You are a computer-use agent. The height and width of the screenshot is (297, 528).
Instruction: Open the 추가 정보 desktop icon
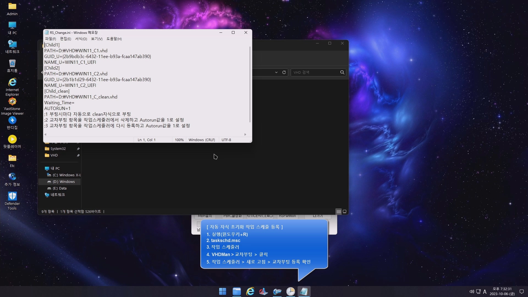coord(12,180)
